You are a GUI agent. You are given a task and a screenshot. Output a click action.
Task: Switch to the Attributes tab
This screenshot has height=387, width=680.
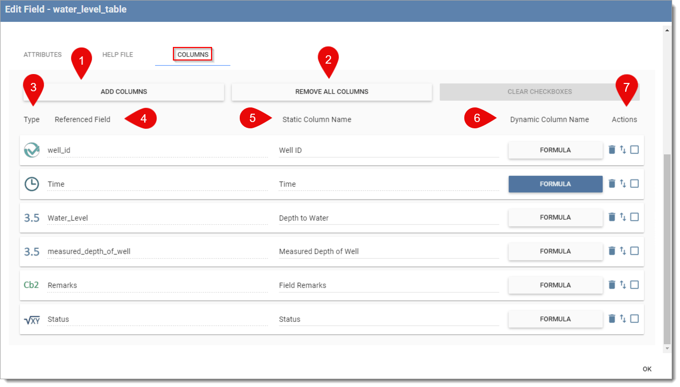[x=43, y=55]
